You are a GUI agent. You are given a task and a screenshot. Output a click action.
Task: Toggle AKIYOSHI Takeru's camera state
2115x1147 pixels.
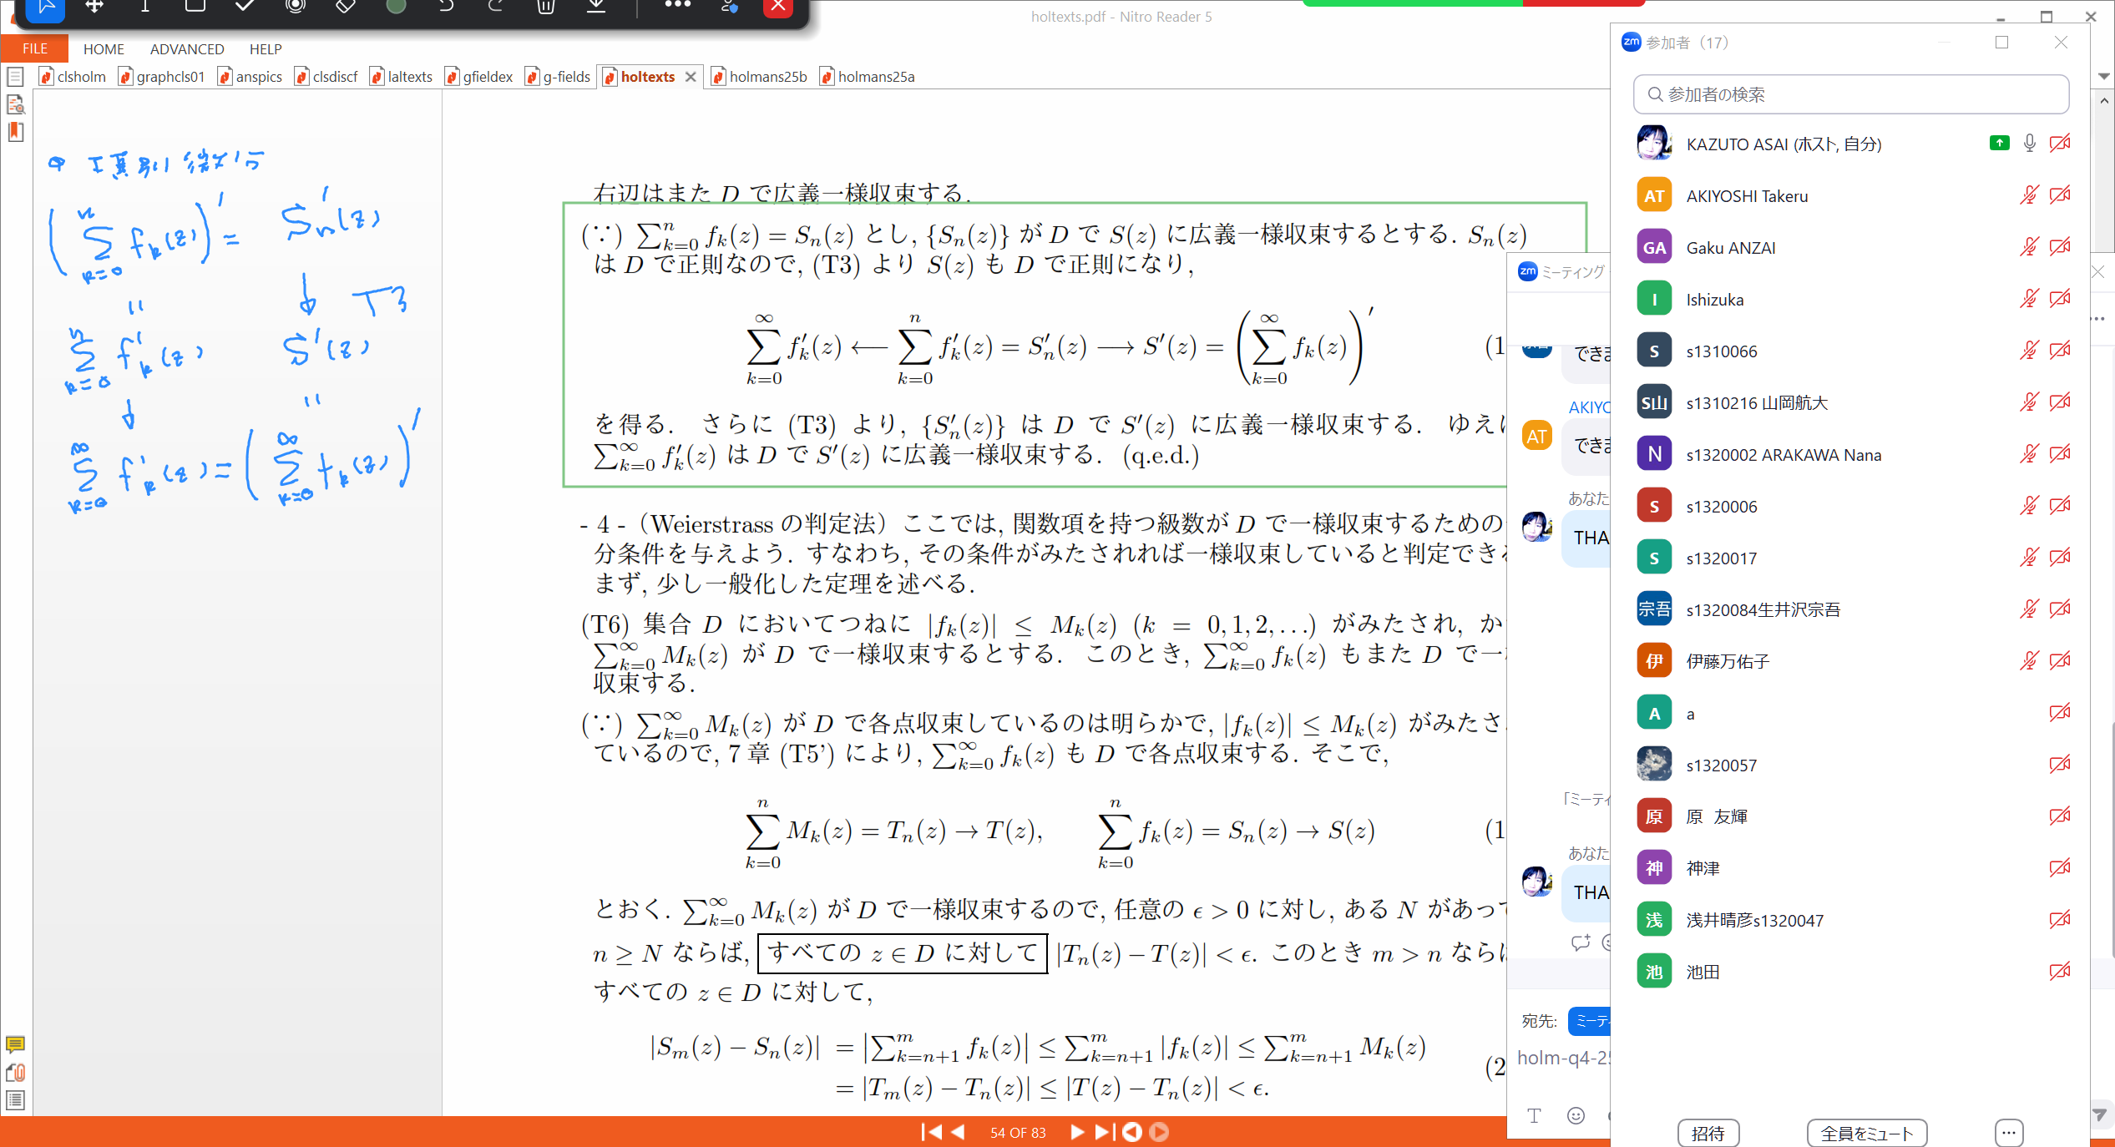point(2059,195)
